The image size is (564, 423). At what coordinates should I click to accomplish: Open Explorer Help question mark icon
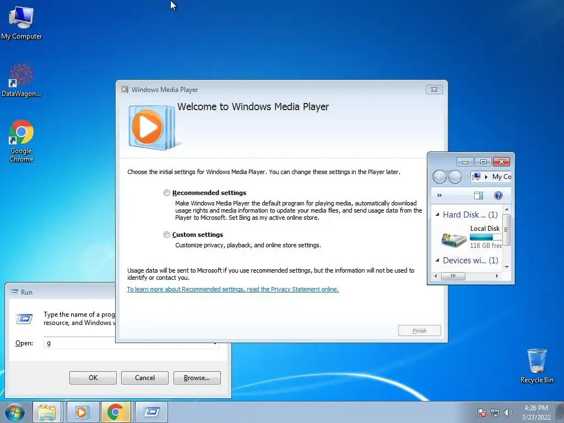pyautogui.click(x=498, y=196)
